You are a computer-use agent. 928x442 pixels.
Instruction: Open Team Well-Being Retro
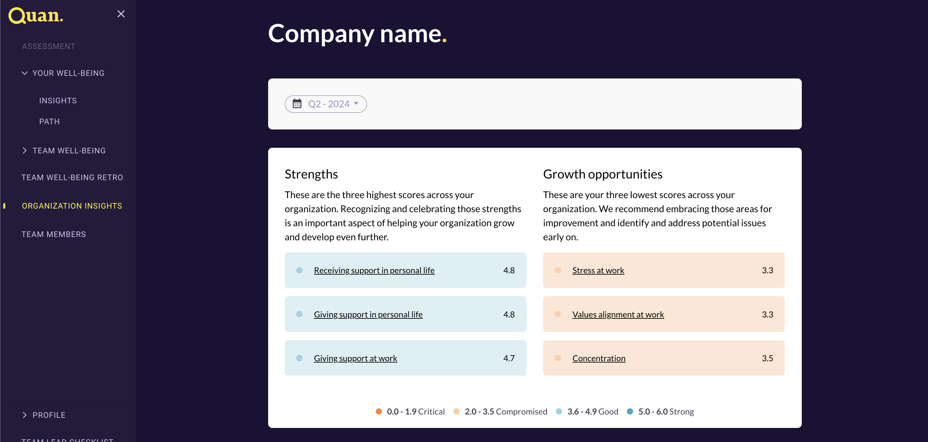[x=72, y=177]
